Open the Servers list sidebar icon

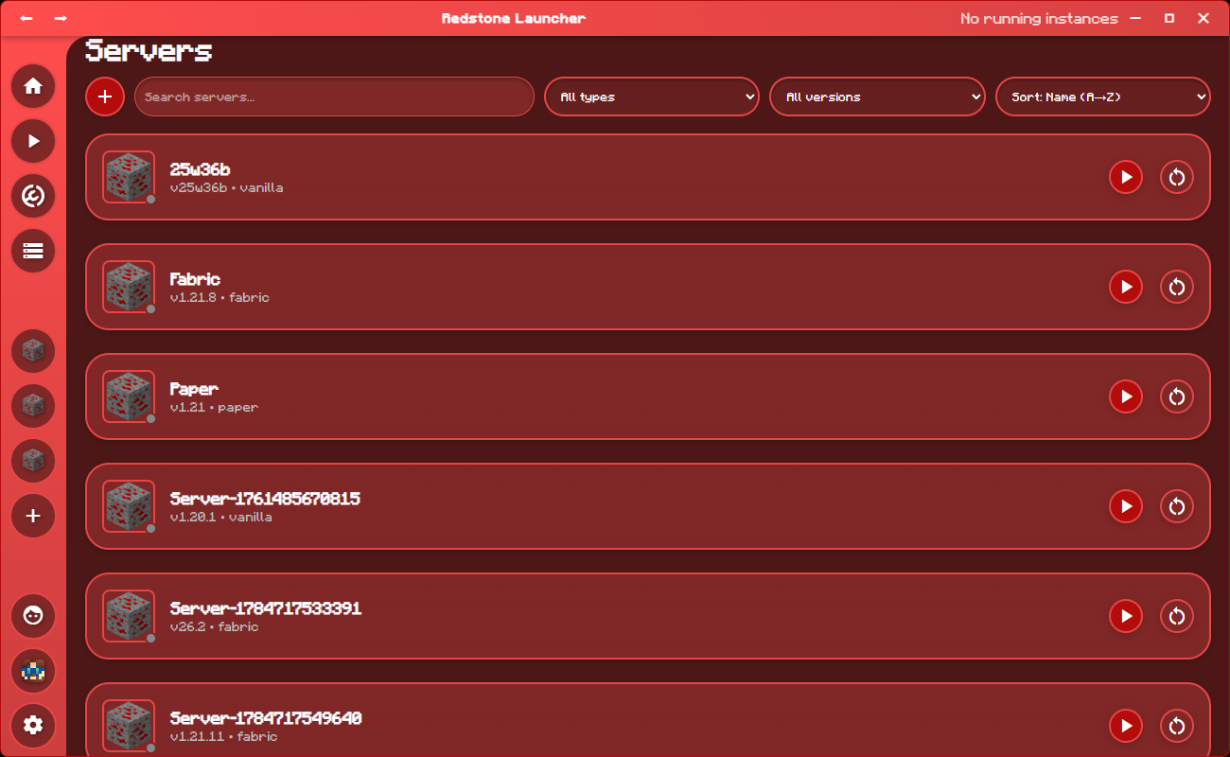point(33,251)
